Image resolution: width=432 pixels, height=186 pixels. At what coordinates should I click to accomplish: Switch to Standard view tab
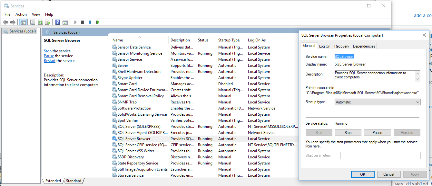[74, 181]
